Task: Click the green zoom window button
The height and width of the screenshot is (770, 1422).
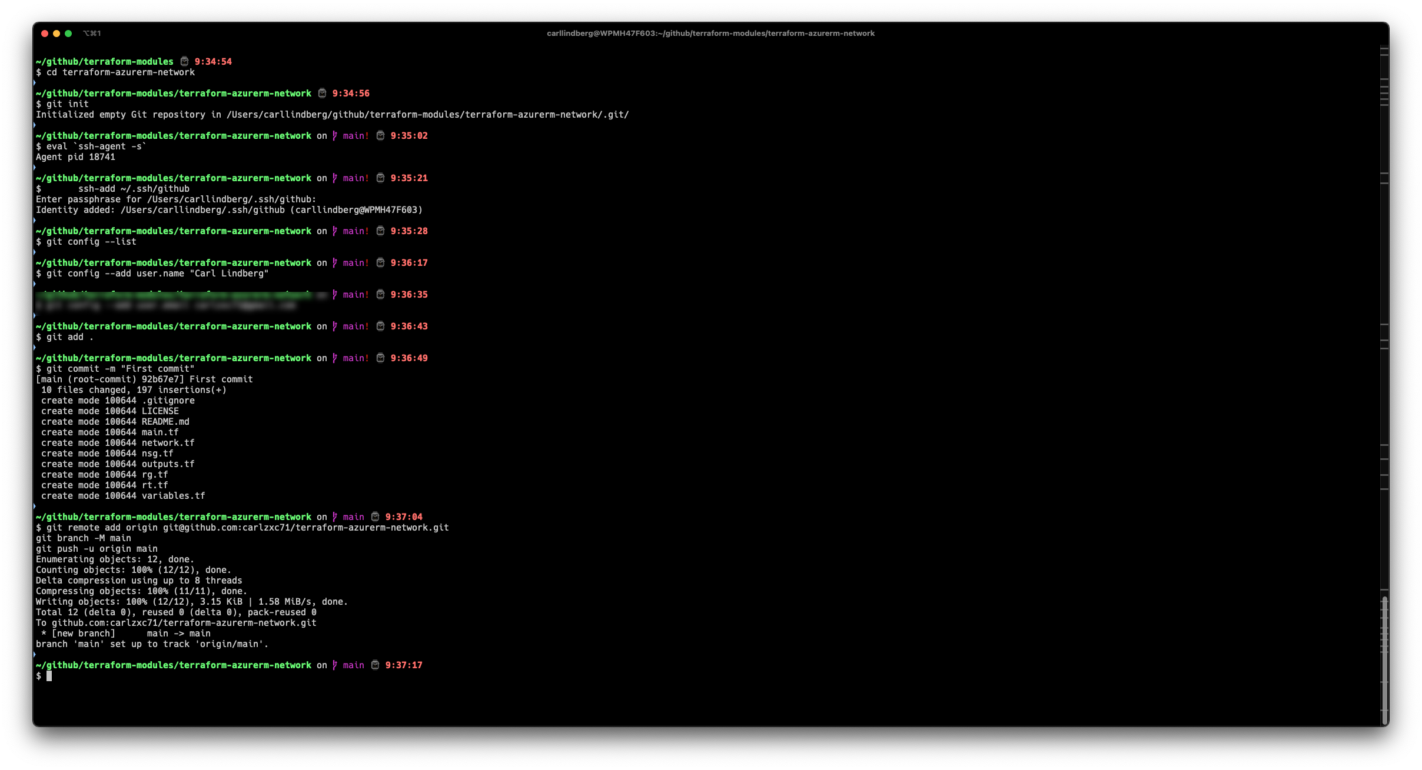Action: [x=68, y=34]
